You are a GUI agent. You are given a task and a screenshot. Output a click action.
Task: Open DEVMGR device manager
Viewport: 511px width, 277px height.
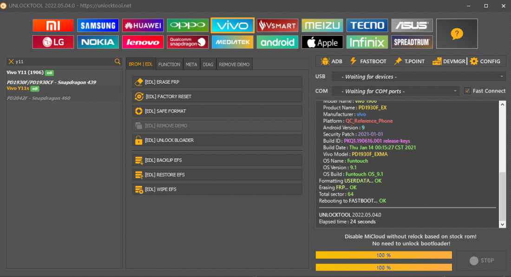click(x=449, y=61)
